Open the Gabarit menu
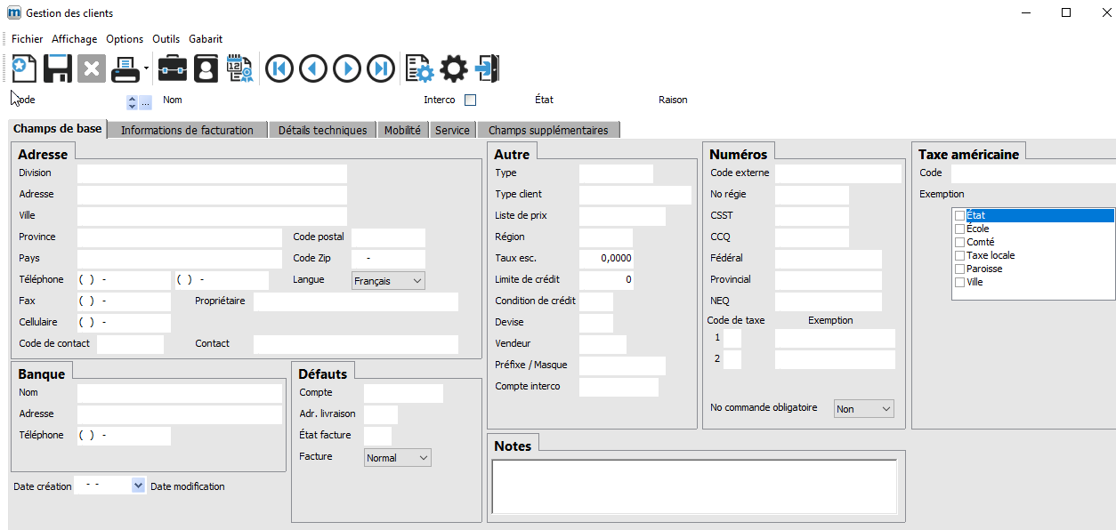Viewport: 1116px width, 530px height. (206, 39)
